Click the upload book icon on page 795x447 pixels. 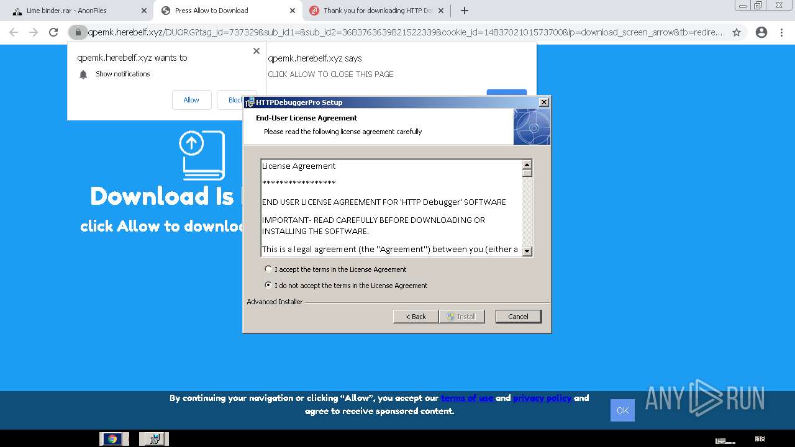click(x=202, y=155)
